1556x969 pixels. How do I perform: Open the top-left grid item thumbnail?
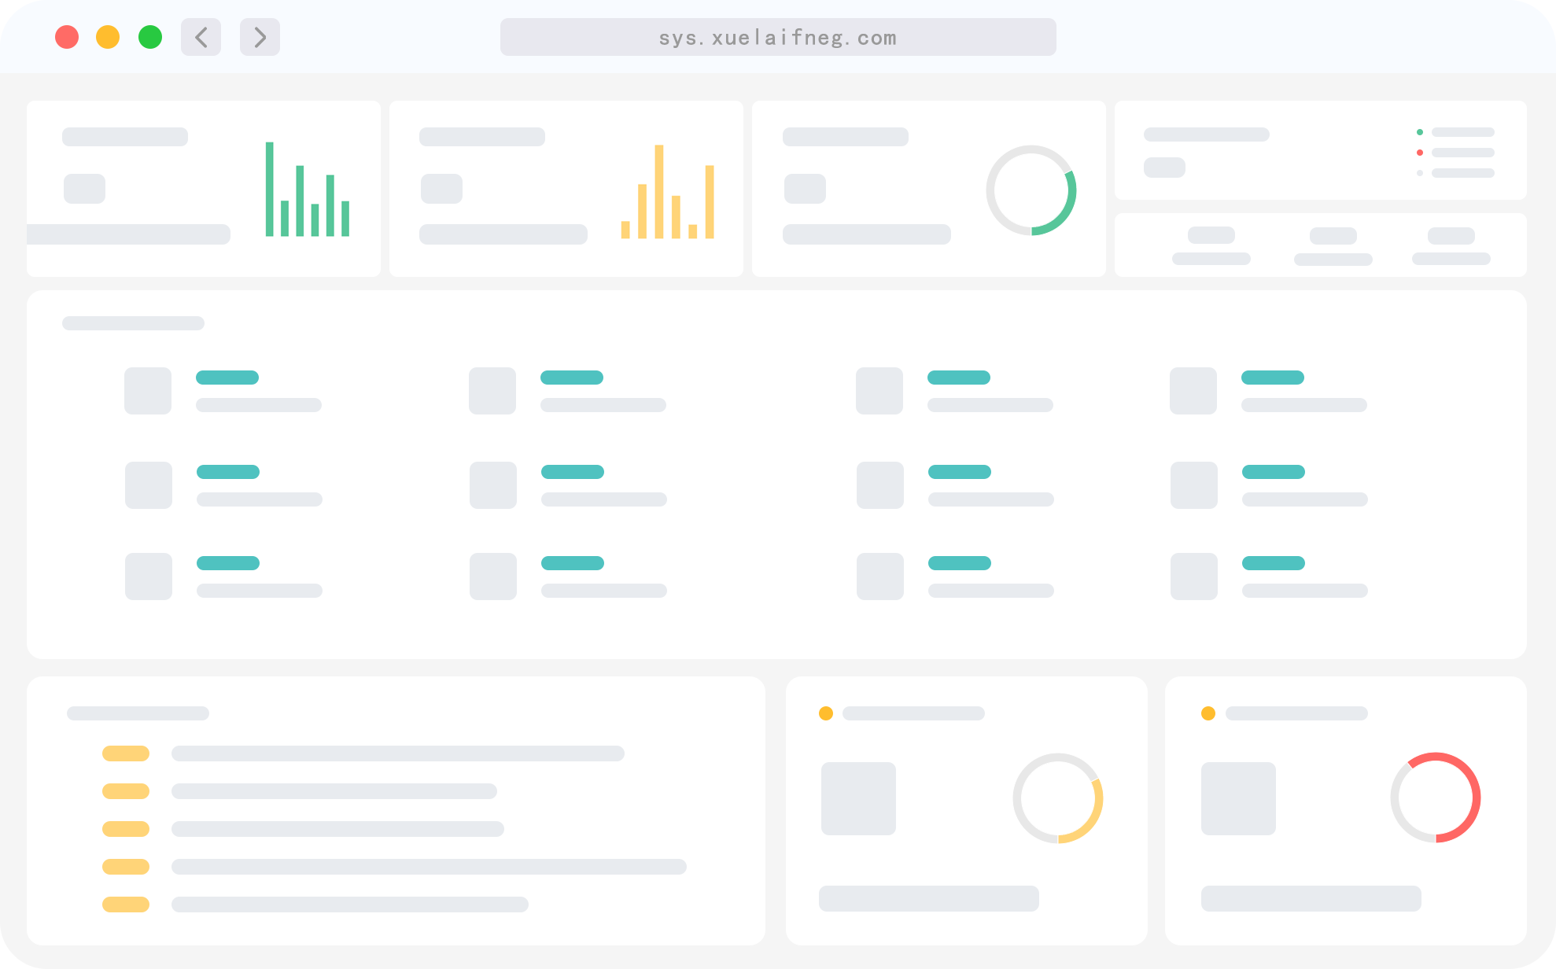(x=148, y=391)
